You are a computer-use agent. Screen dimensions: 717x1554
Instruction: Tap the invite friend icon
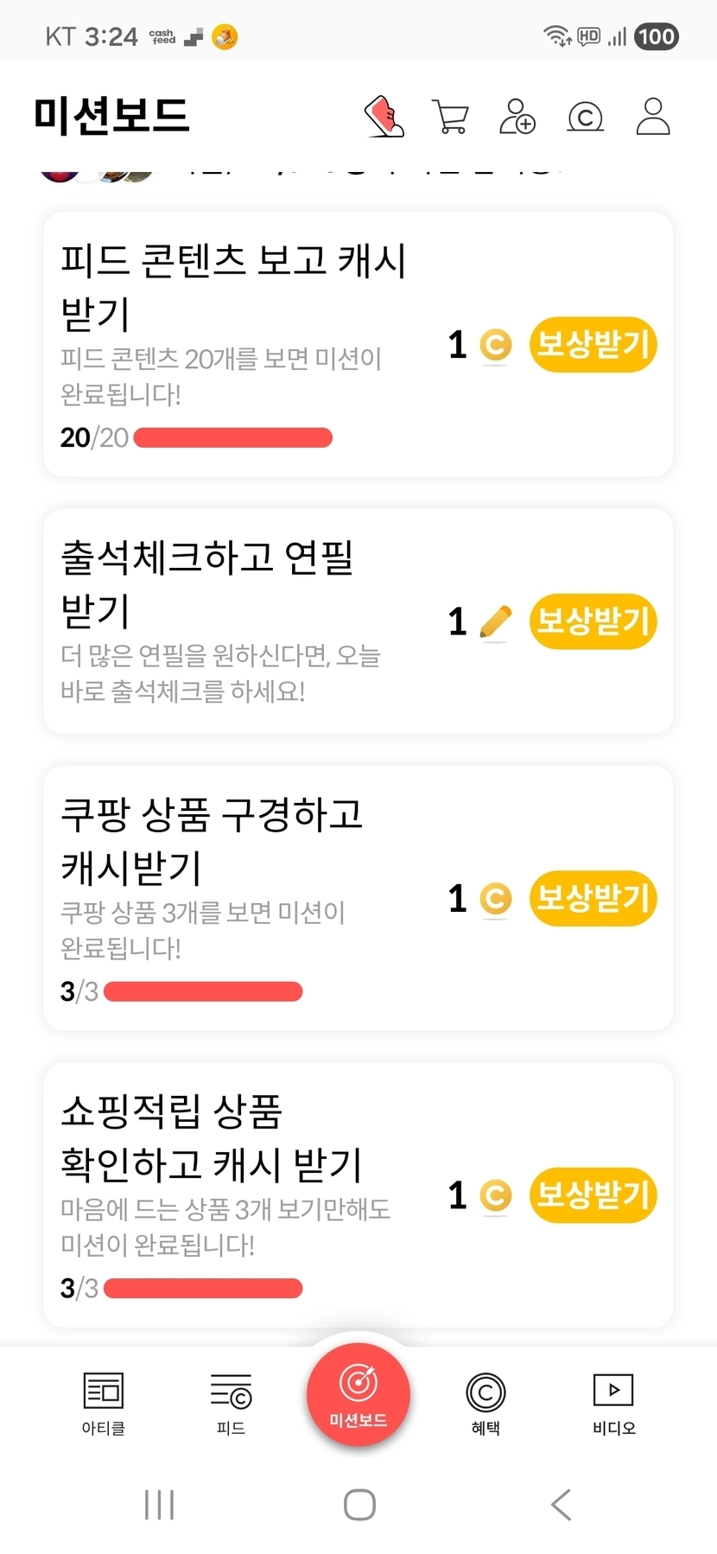[517, 117]
